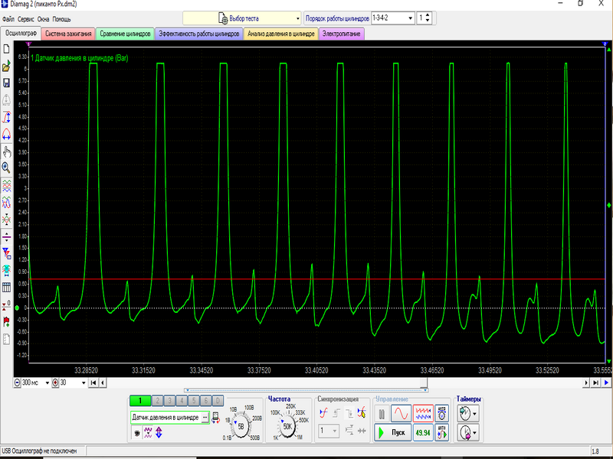Increment cylinder number stepper
The width and height of the screenshot is (613, 459).
tap(428, 15)
